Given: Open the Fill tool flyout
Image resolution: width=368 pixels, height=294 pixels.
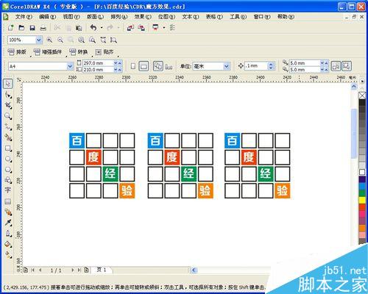Looking at the screenshot, I should tap(8, 244).
